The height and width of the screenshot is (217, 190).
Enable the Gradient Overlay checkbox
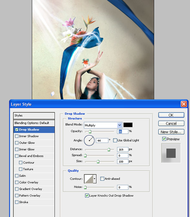tap(17, 189)
